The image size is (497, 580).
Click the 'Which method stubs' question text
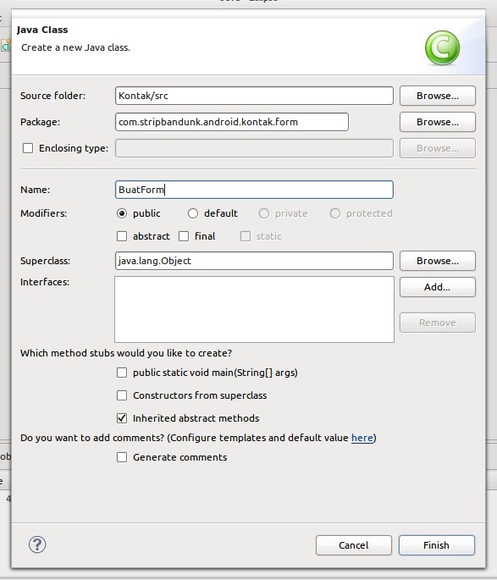[126, 353]
